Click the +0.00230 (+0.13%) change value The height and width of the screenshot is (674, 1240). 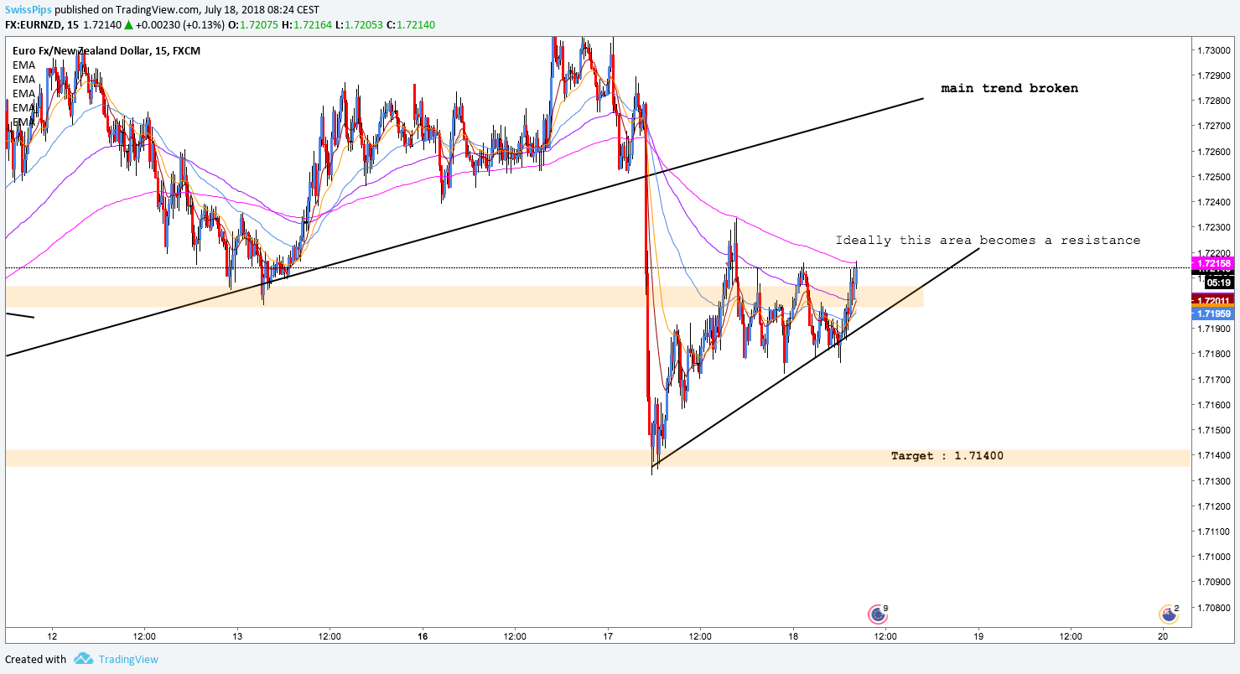[179, 25]
